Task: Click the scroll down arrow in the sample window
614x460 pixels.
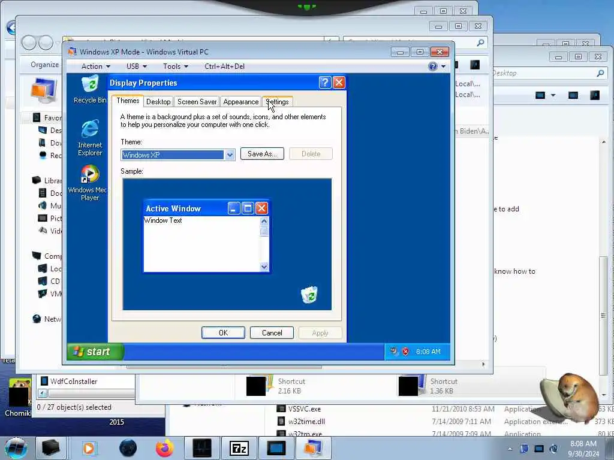Action: click(x=264, y=267)
